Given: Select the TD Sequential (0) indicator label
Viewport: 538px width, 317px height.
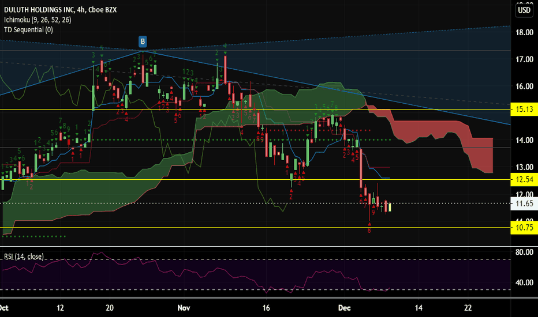Looking at the screenshot, I should [x=28, y=29].
